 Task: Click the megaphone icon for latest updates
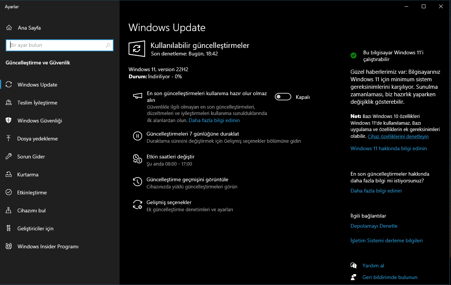tap(138, 96)
